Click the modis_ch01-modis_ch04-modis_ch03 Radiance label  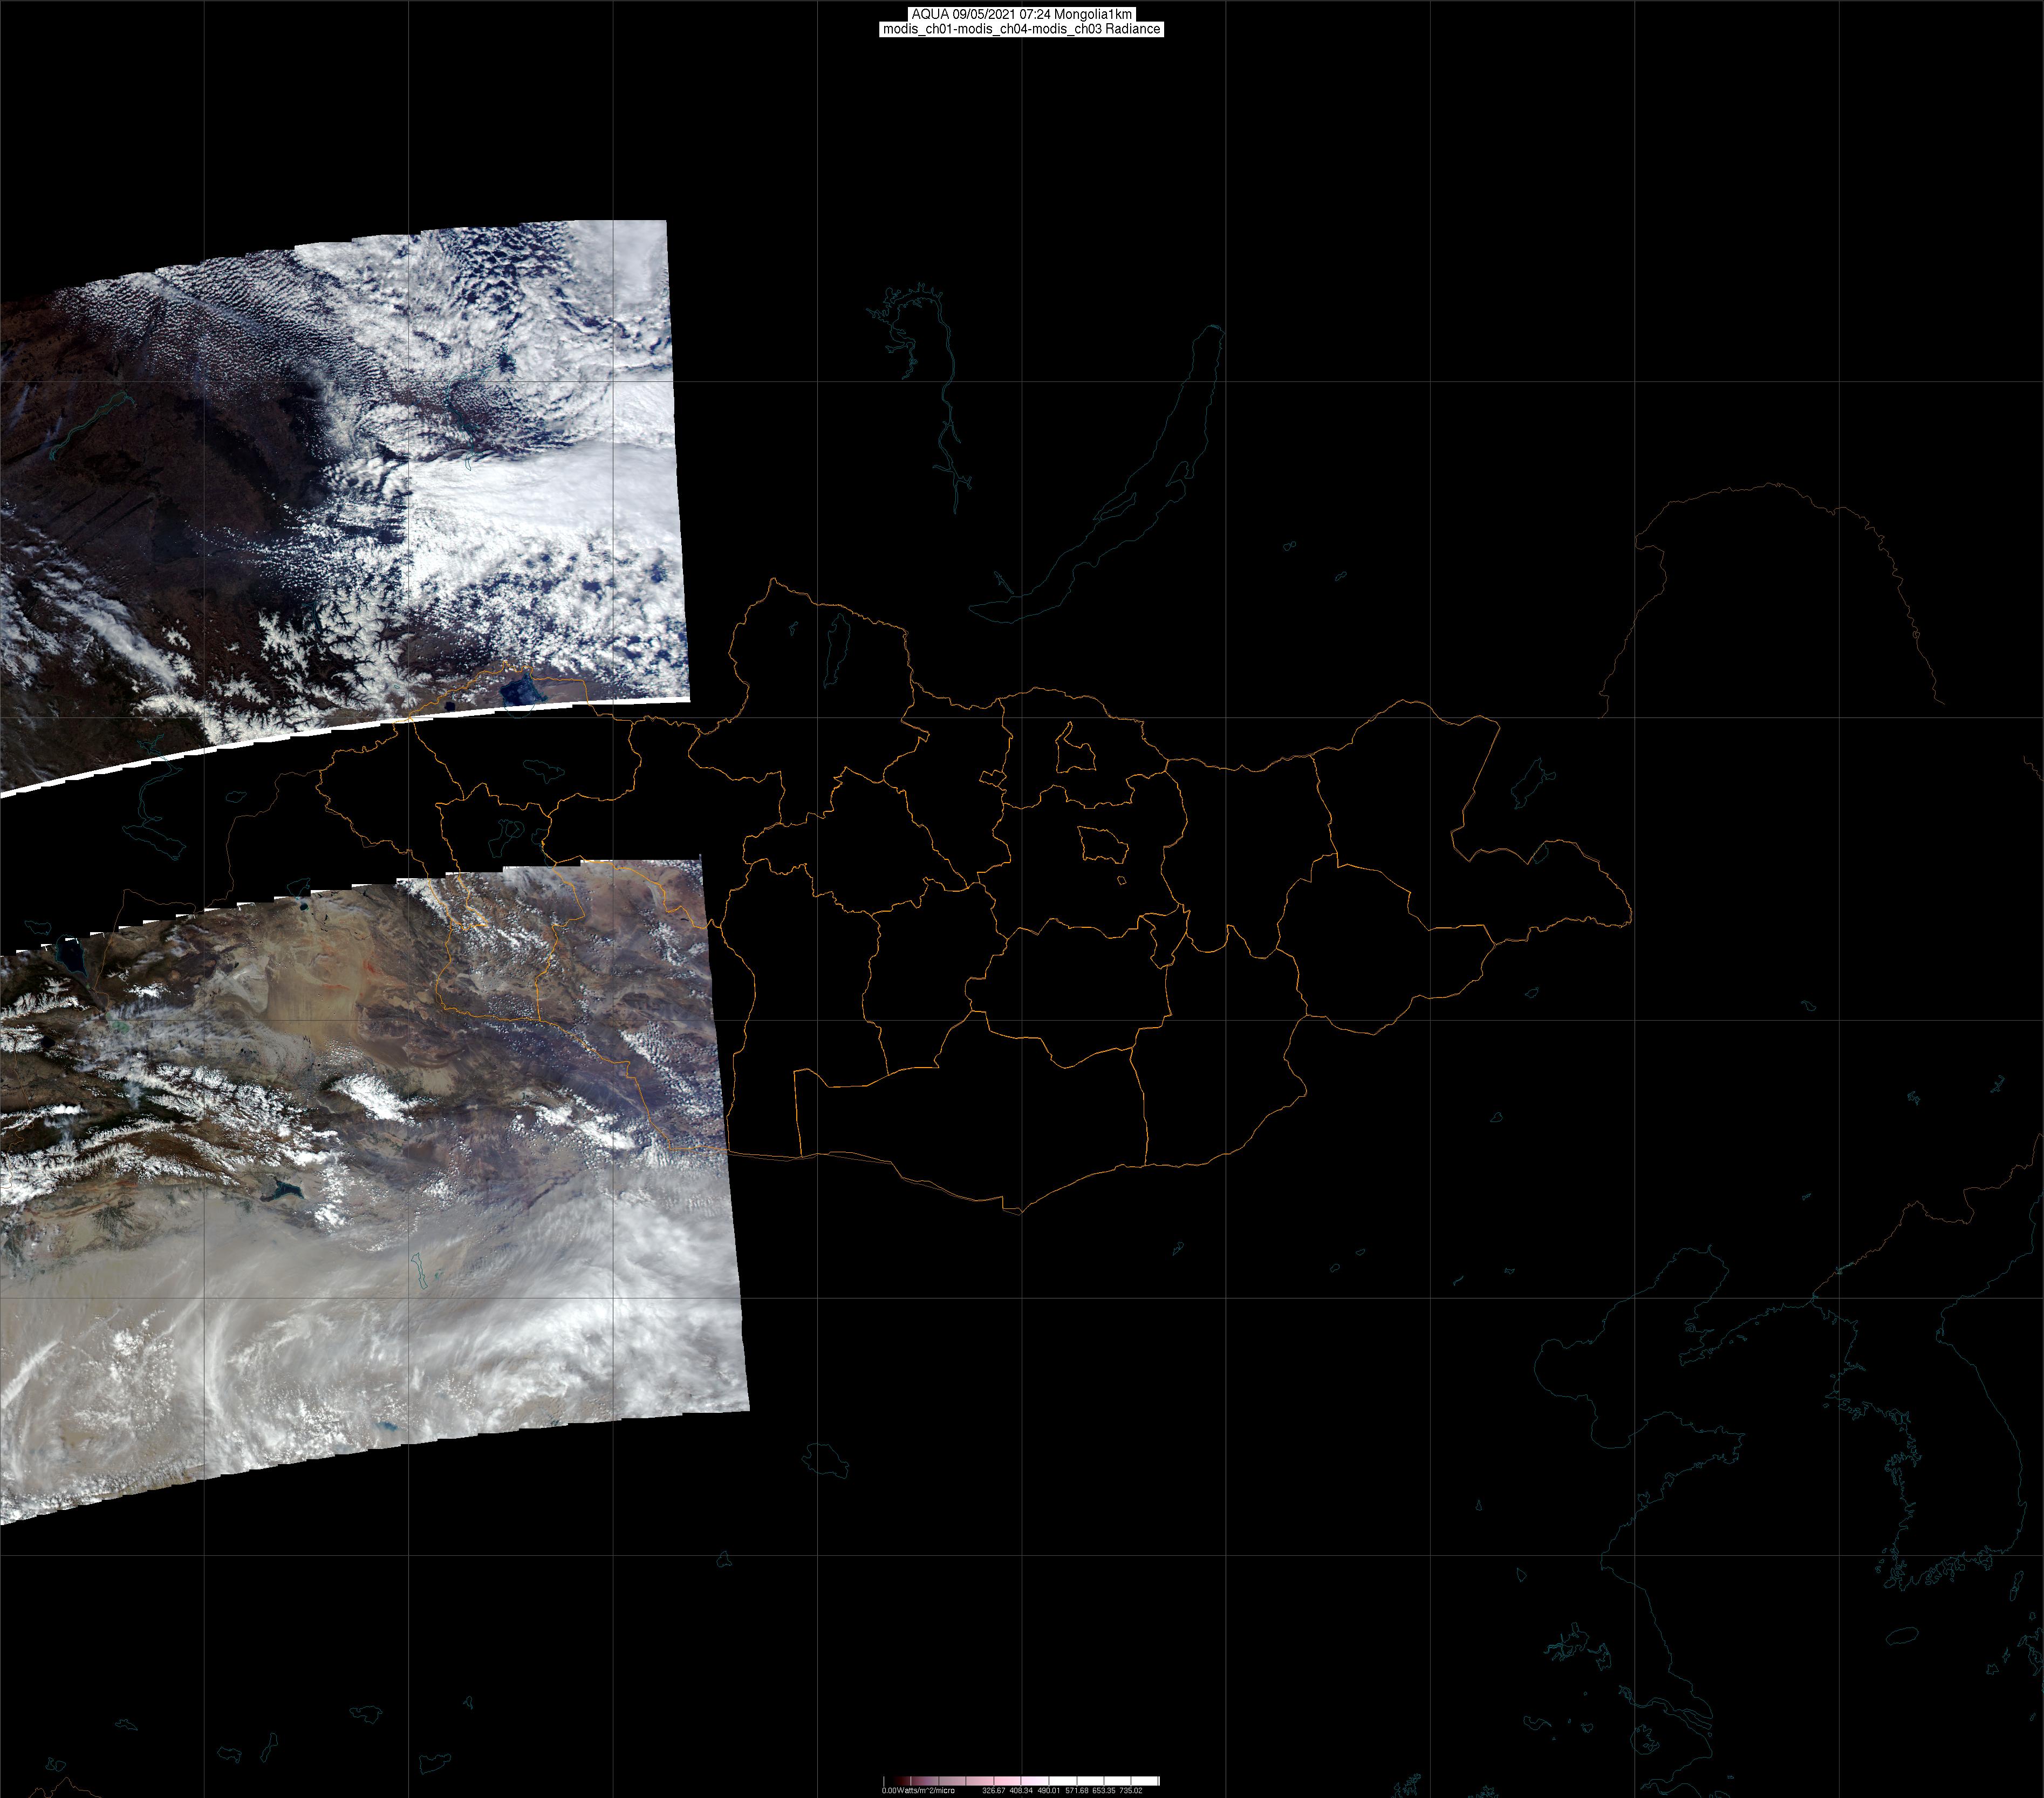(1021, 29)
